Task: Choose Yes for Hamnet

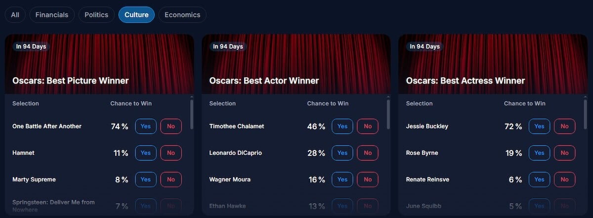Action: tap(145, 153)
